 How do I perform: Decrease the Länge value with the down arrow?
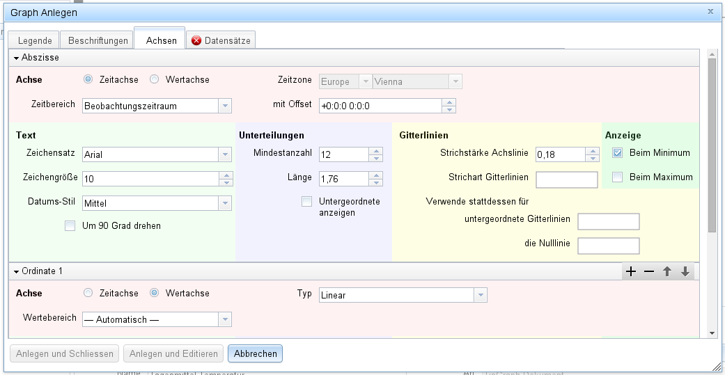click(376, 182)
